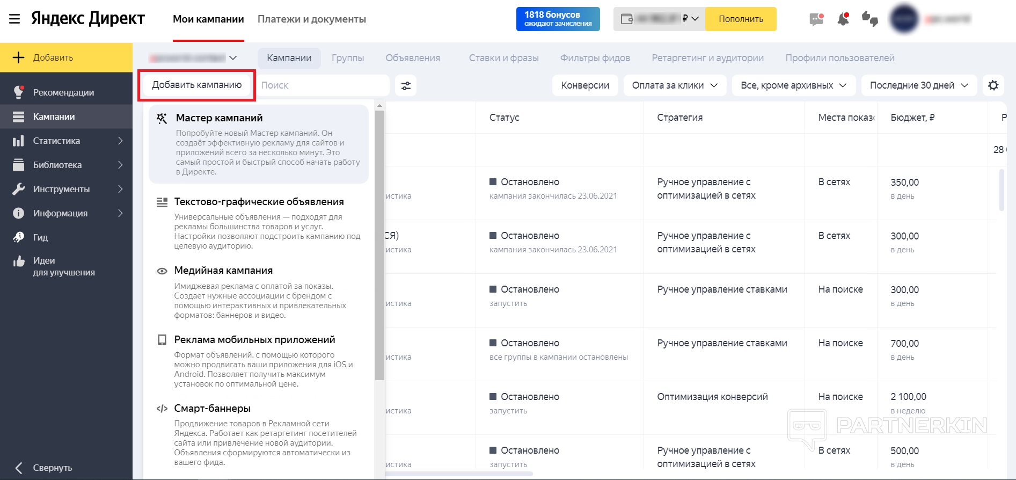Click the Статистика bar chart icon
Image resolution: width=1016 pixels, height=480 pixels.
[19, 141]
